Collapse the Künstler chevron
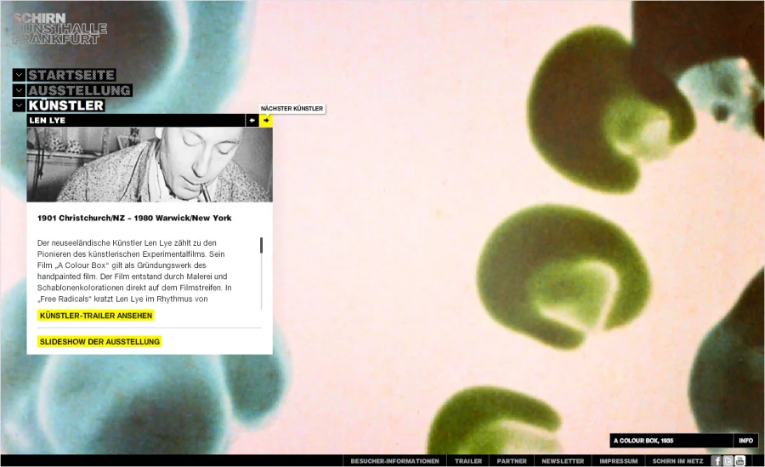This screenshot has width=765, height=467. pos(19,105)
